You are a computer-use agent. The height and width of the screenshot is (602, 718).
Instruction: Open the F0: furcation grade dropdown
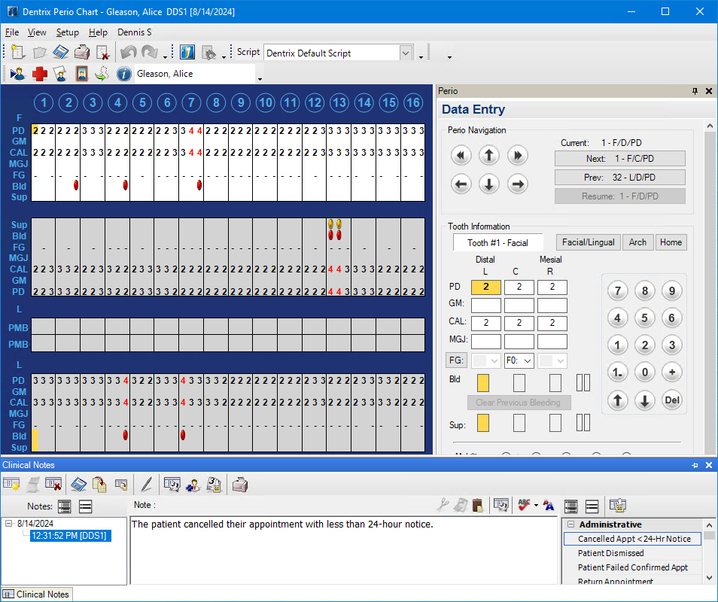[x=519, y=361]
